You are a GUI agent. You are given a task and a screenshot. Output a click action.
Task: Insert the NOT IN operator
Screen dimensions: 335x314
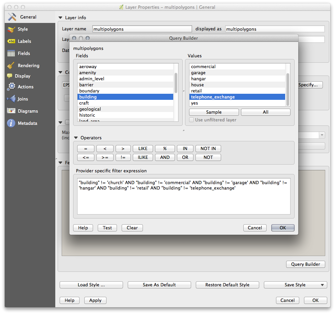click(208, 148)
